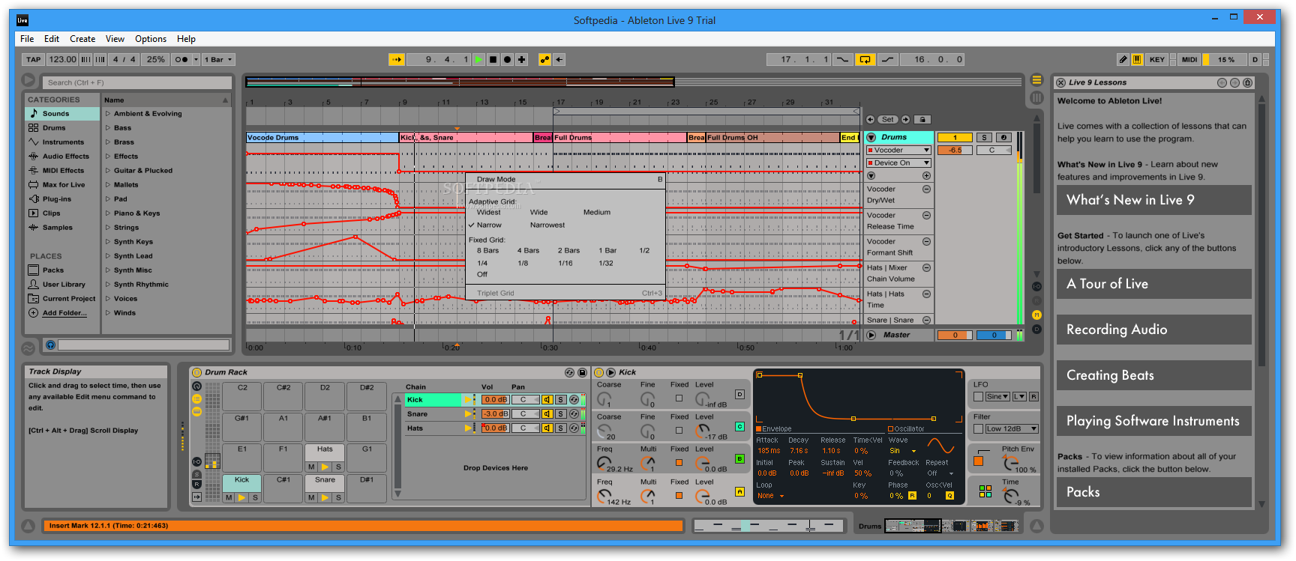
Task: Open the View menu
Action: 115,39
